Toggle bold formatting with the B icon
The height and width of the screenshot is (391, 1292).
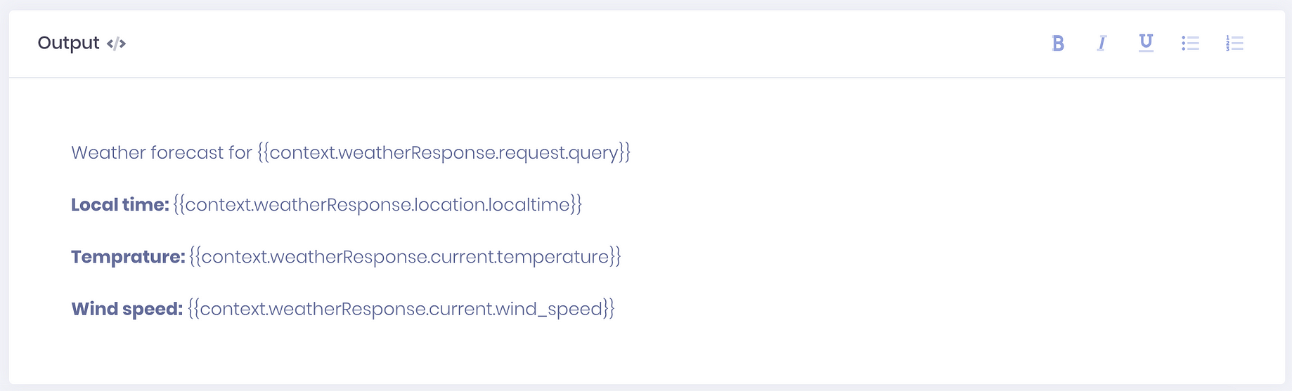pyautogui.click(x=1058, y=44)
